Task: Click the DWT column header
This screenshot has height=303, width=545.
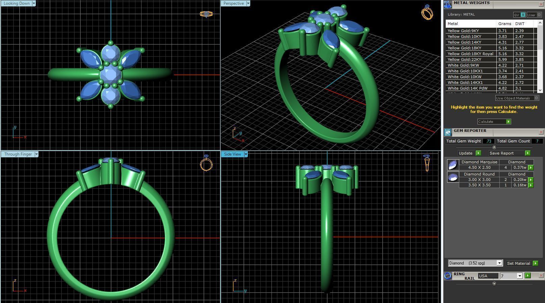Action: 523,24
